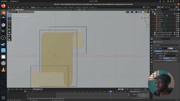
Task: Open the Scene properties tab icon
Action: pos(152,53)
